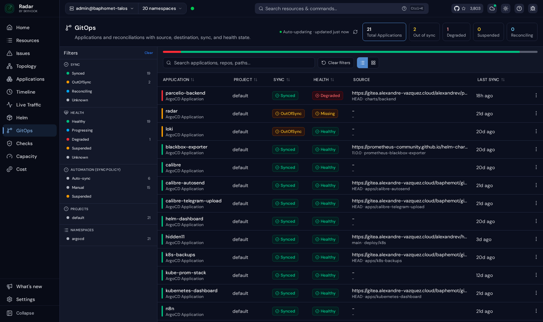
Task: Filter by Degraded health status
Action: pyautogui.click(x=108, y=139)
